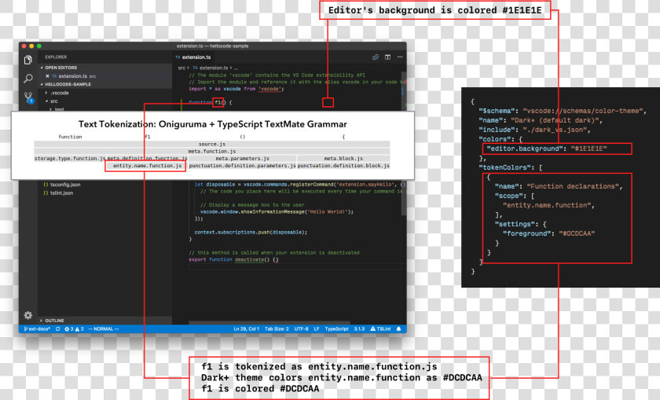Click UTF-8 encoding in status bar
This screenshot has width=660, height=400.
coord(302,328)
